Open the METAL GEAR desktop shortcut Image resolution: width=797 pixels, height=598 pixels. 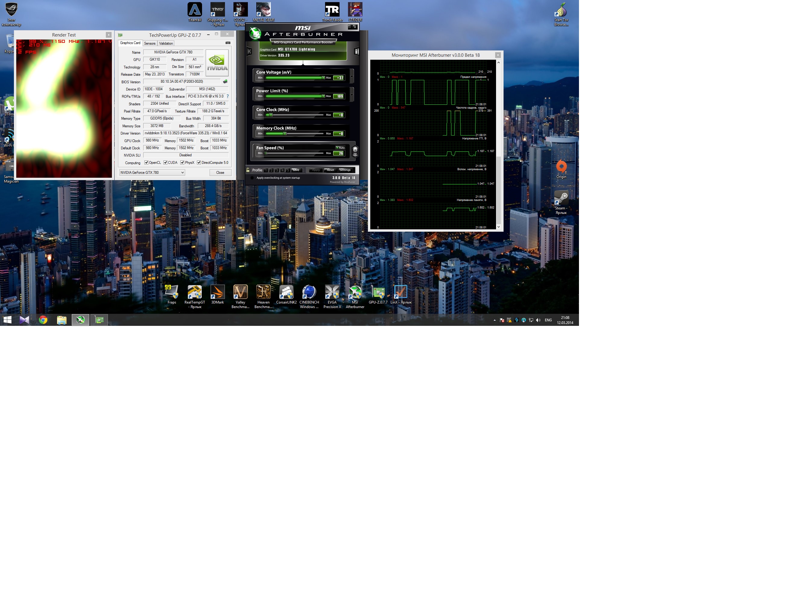pos(263,12)
